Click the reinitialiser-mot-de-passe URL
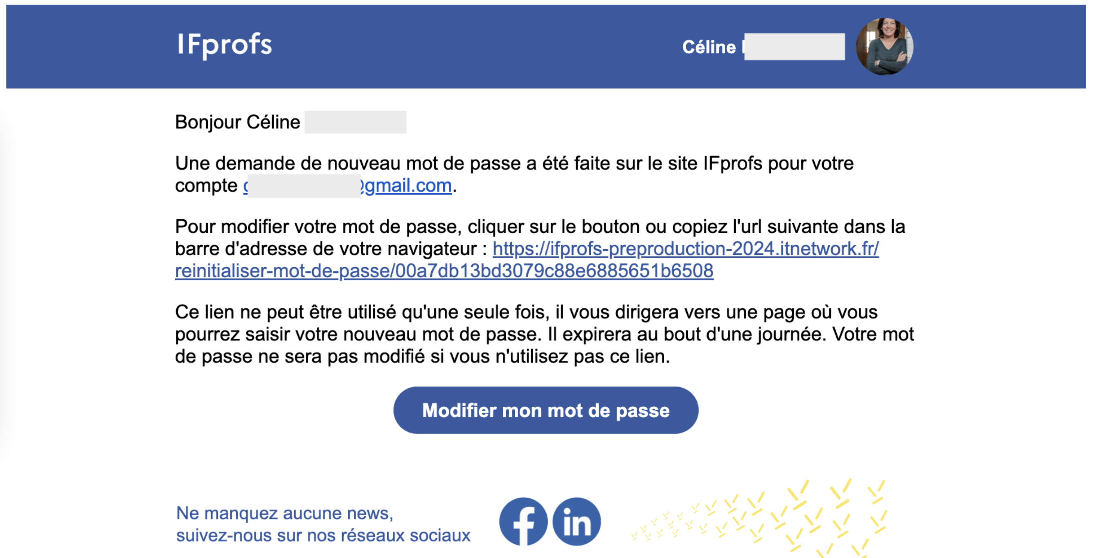The height and width of the screenshot is (558, 1095). [444, 271]
